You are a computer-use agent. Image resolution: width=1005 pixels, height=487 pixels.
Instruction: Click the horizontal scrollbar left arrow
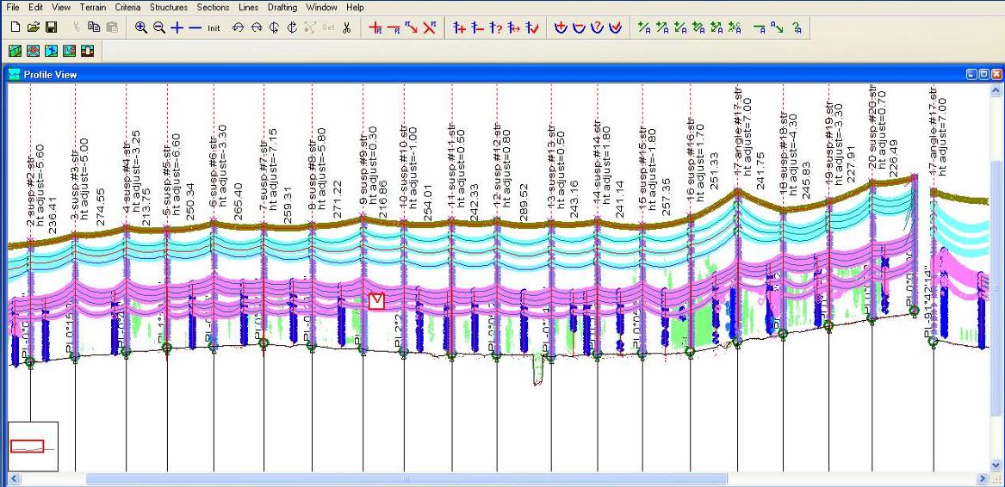pyautogui.click(x=14, y=479)
